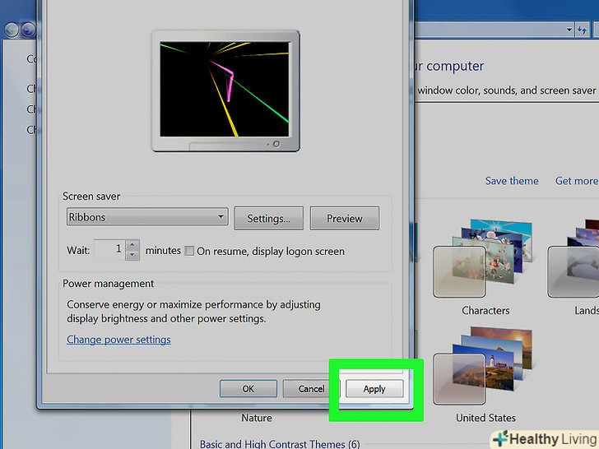
Task: Select the Landscapes theme
Action: [573, 267]
